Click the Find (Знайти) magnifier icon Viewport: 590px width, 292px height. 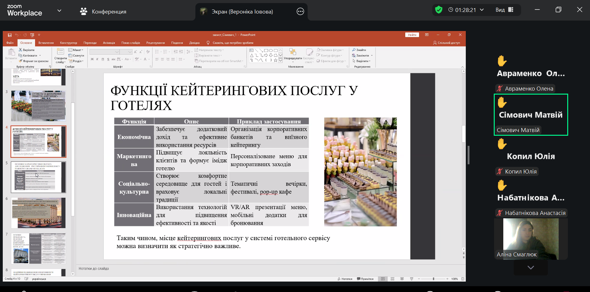[354, 50]
